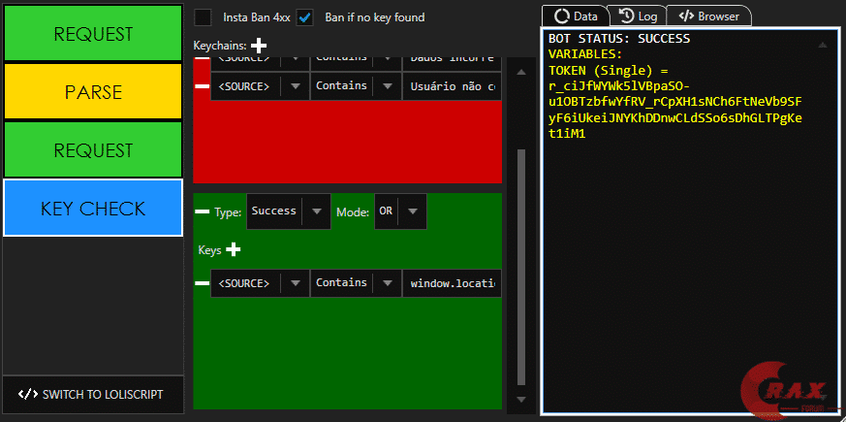
Task: Open the Type Success dropdown
Action: pyautogui.click(x=289, y=211)
